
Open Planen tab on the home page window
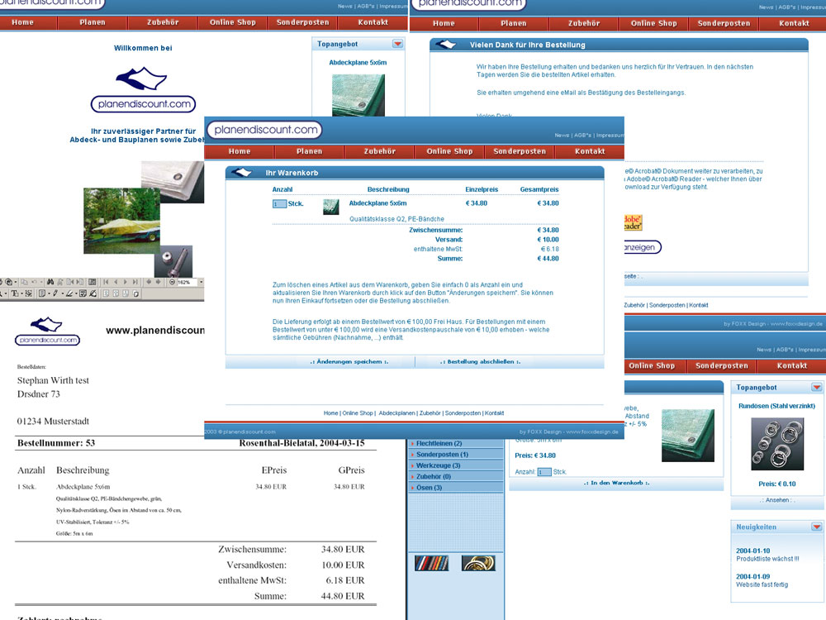click(93, 22)
